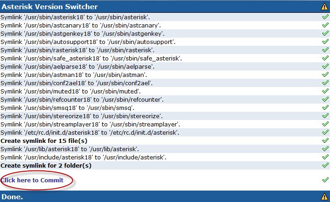
Task: Click warning icon in the Done footer bar
Action: tap(324, 197)
